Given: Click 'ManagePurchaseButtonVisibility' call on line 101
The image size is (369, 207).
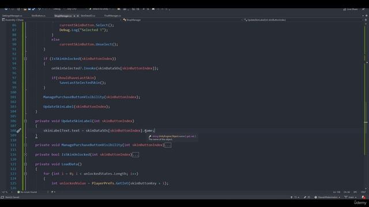Looking at the screenshot, I should (74, 97).
